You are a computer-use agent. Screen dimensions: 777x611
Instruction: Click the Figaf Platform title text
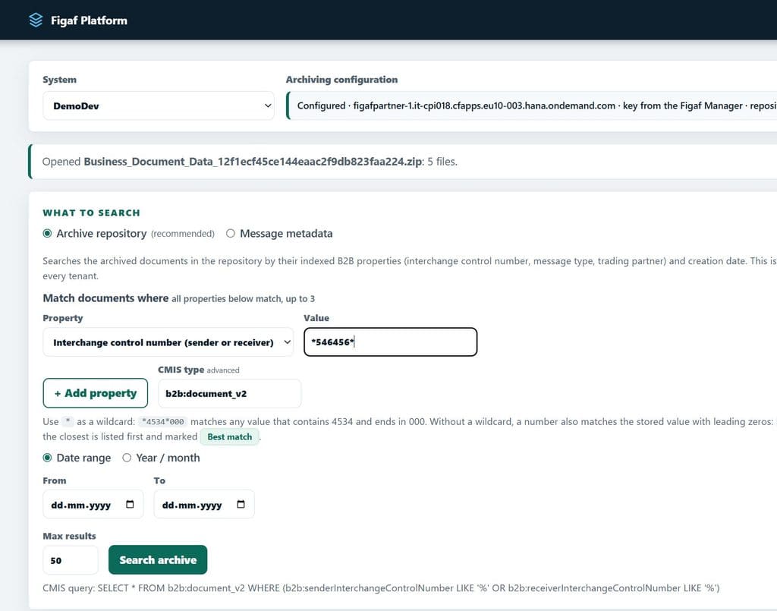(90, 20)
